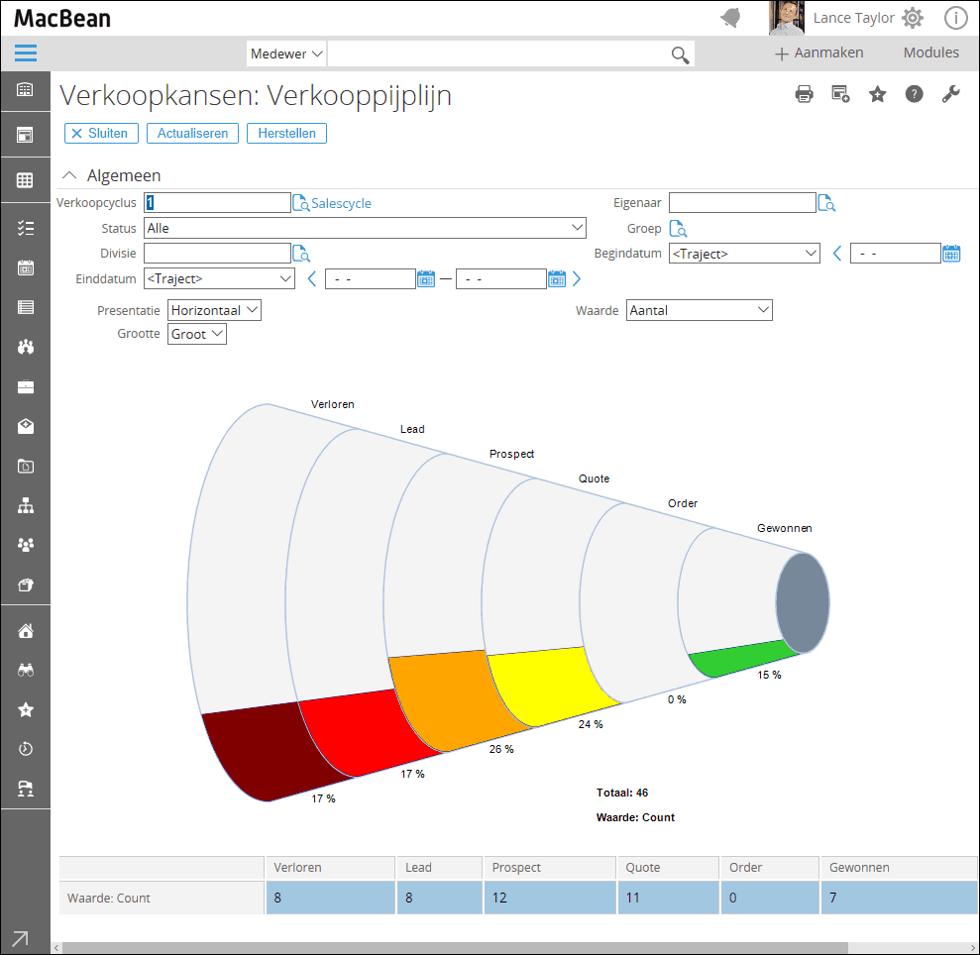Expand the Waarde dropdown

click(x=699, y=310)
